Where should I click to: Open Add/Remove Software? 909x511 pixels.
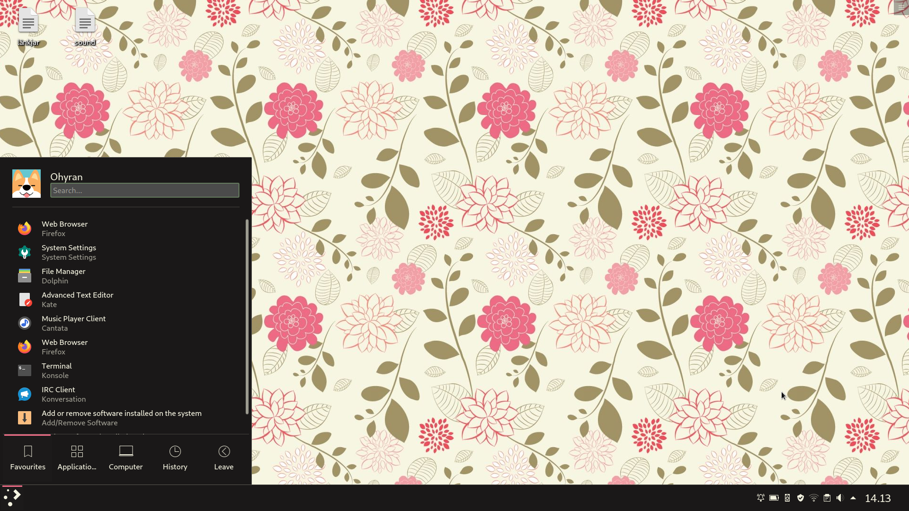click(125, 418)
